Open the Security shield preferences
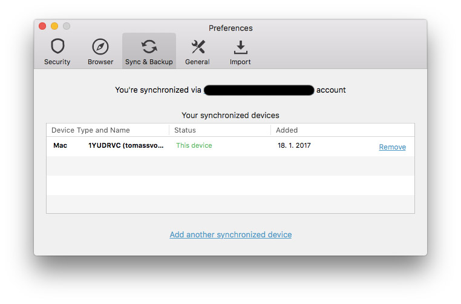Image resolution: width=461 pixels, height=304 pixels. coord(57,47)
